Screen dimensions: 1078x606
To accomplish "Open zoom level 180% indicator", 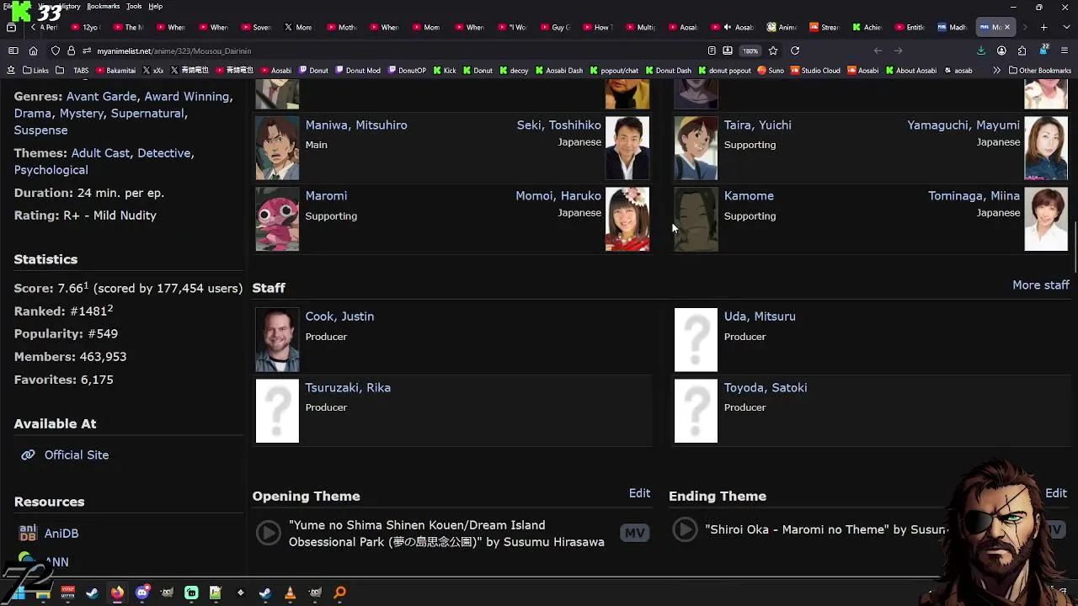I will click(x=750, y=50).
